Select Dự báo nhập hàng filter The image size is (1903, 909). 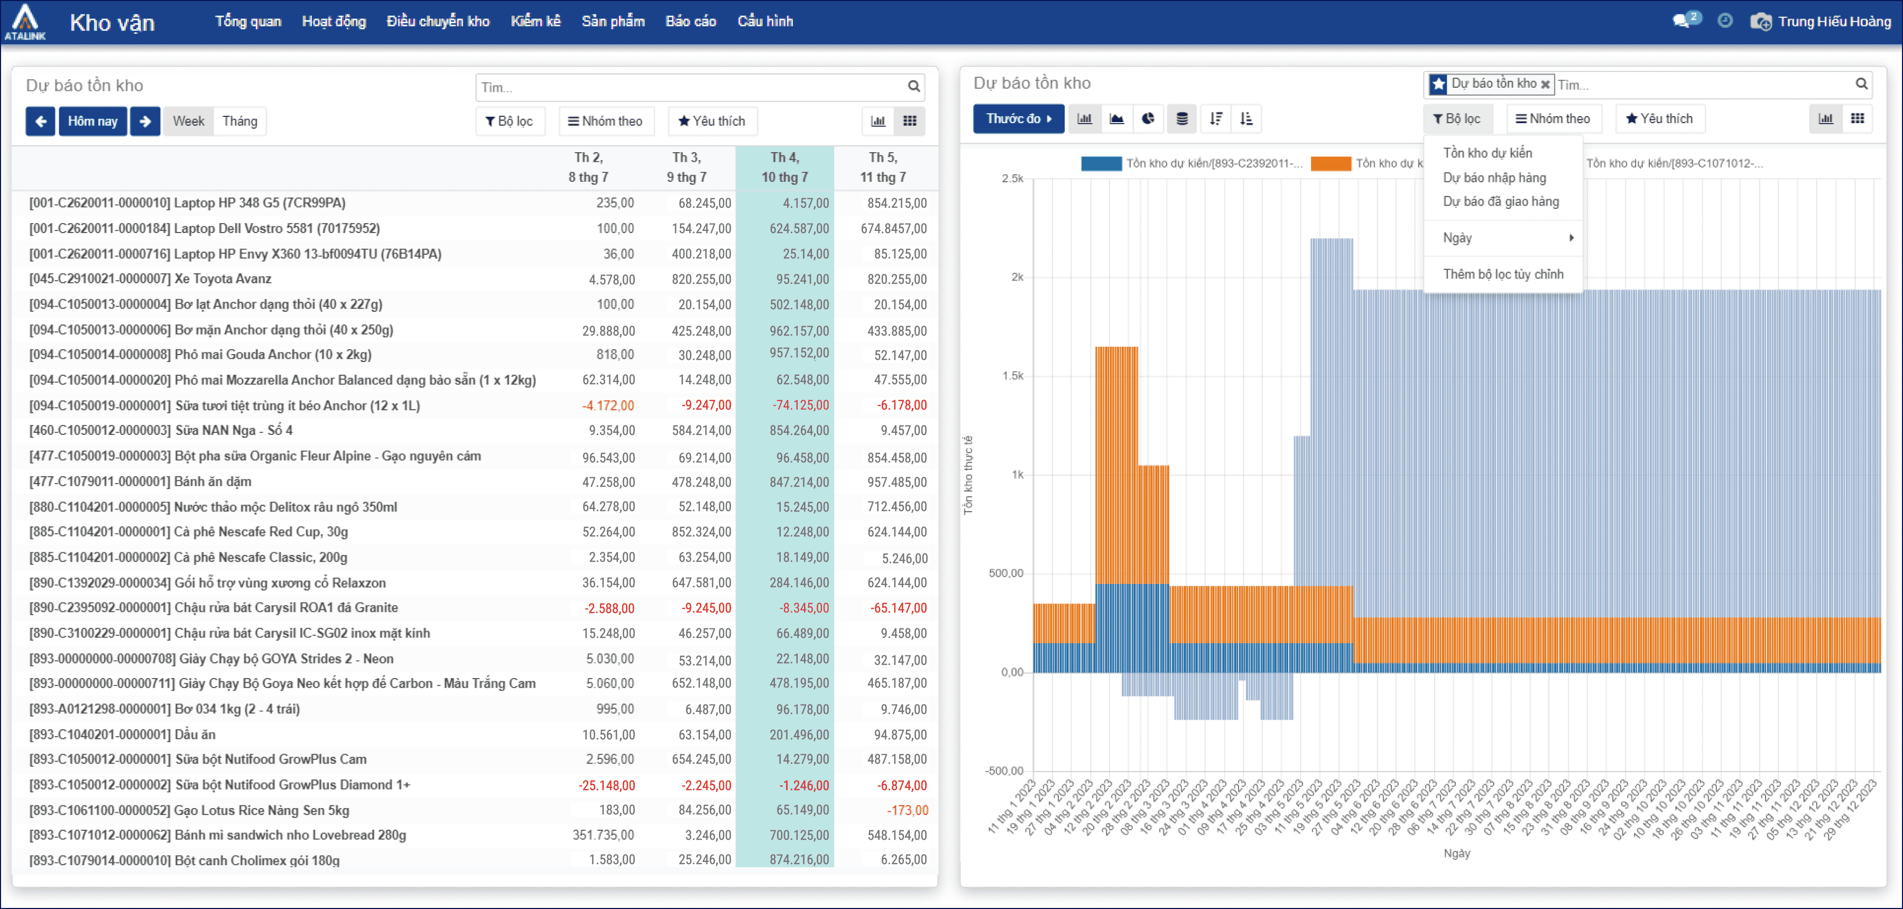point(1494,177)
